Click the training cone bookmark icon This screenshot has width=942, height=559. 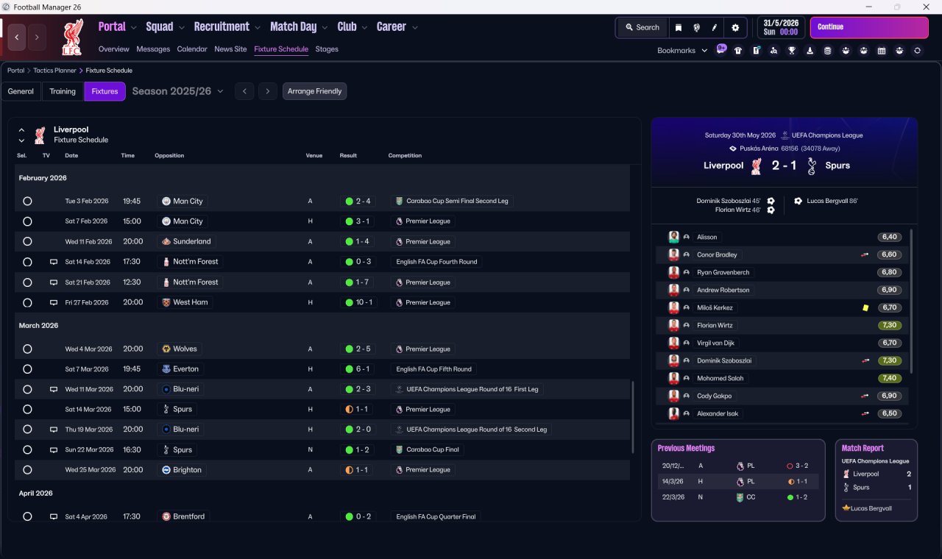coord(810,51)
